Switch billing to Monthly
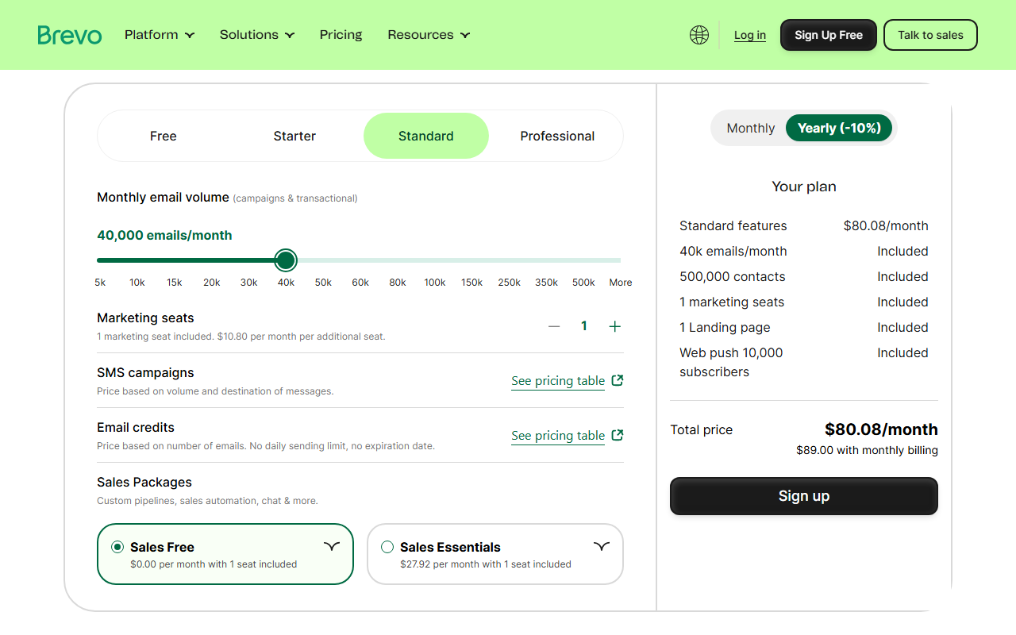 coord(750,128)
